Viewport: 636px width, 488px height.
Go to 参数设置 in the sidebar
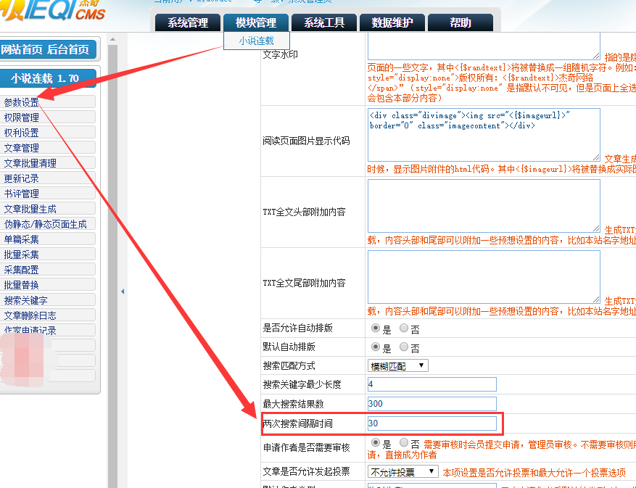pyautogui.click(x=22, y=102)
